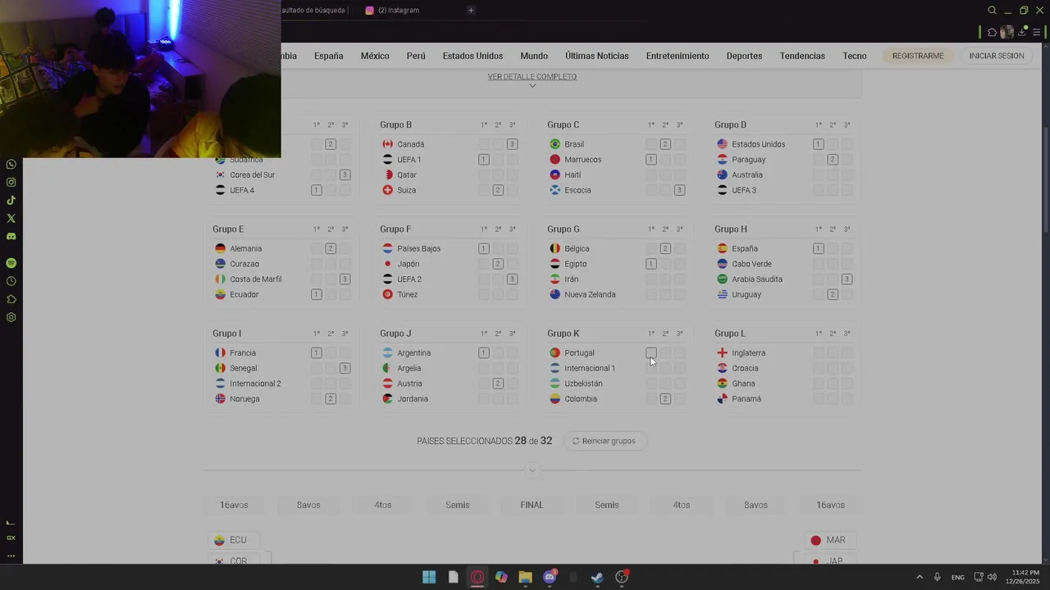Open the Ver detalle completo link
This screenshot has width=1050, height=590.
tap(532, 76)
